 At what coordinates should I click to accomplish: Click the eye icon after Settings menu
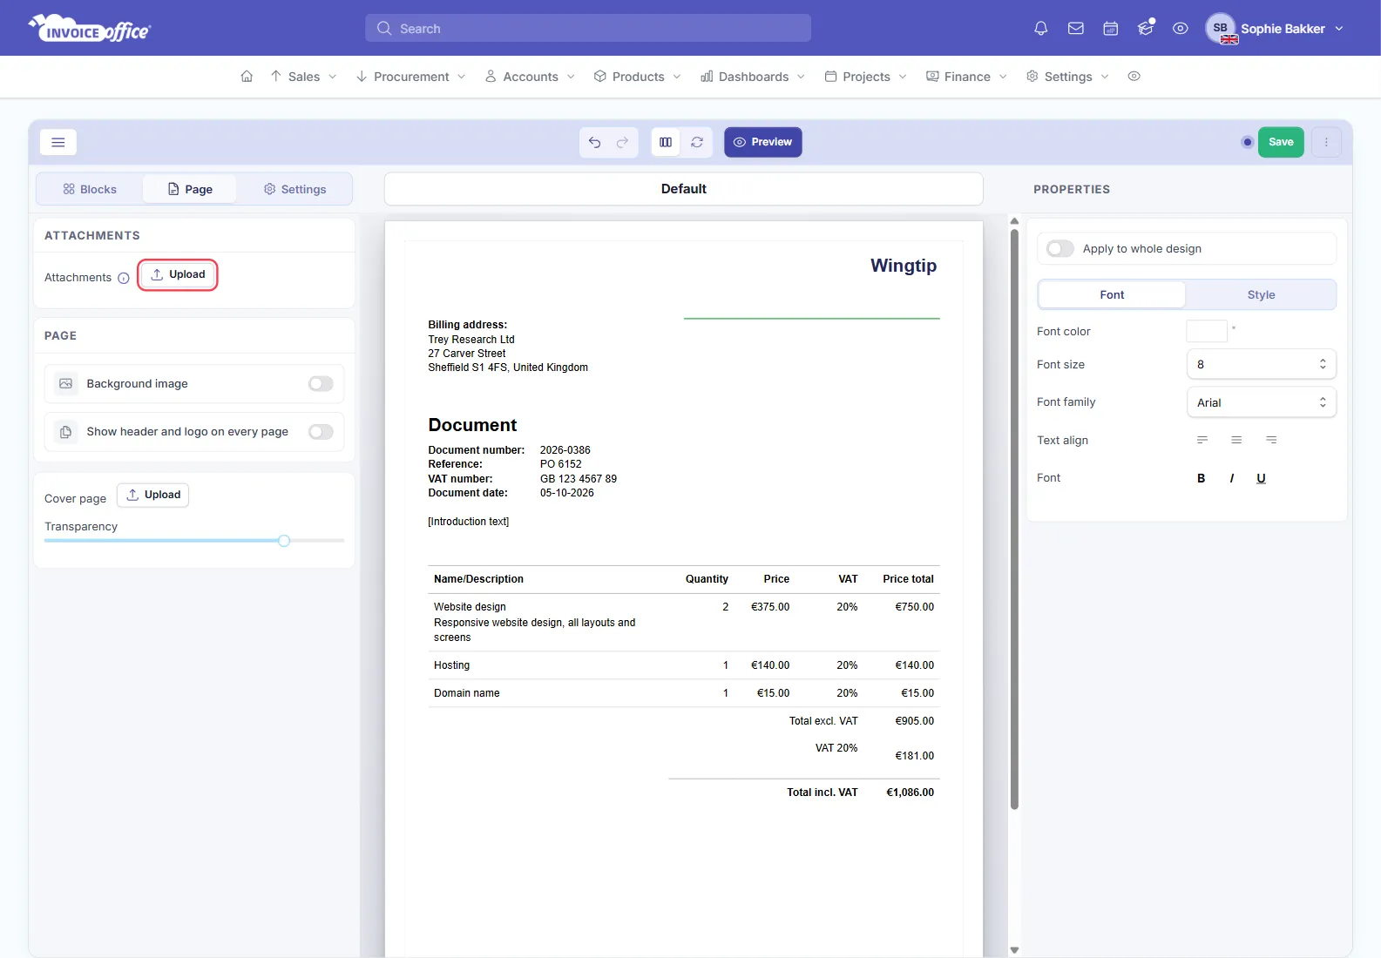(1134, 77)
